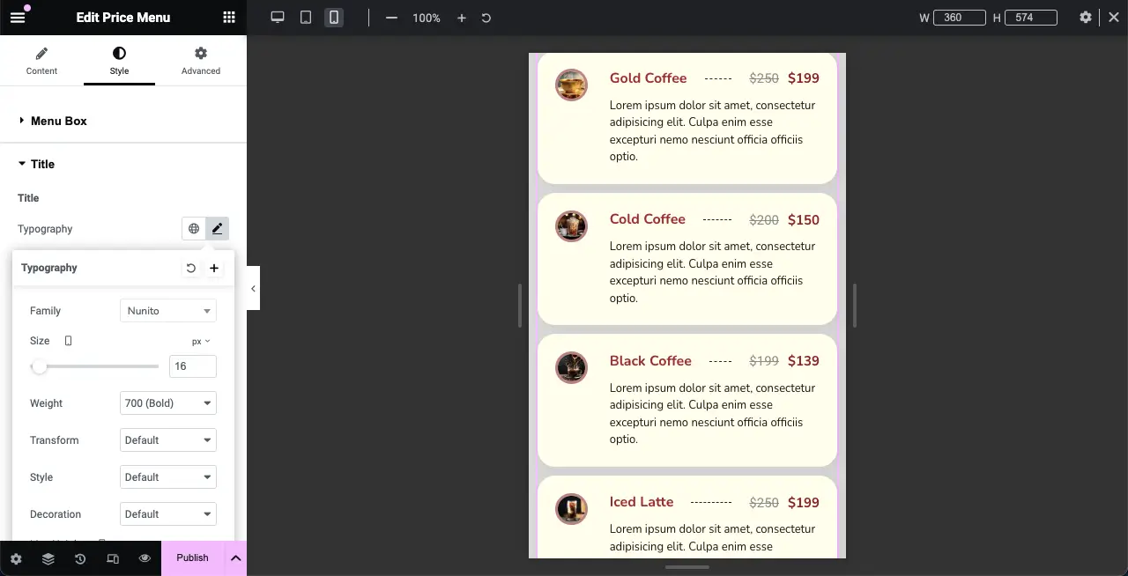Select the Gold Coffee title text
The height and width of the screenshot is (576, 1128).
pos(648,78)
